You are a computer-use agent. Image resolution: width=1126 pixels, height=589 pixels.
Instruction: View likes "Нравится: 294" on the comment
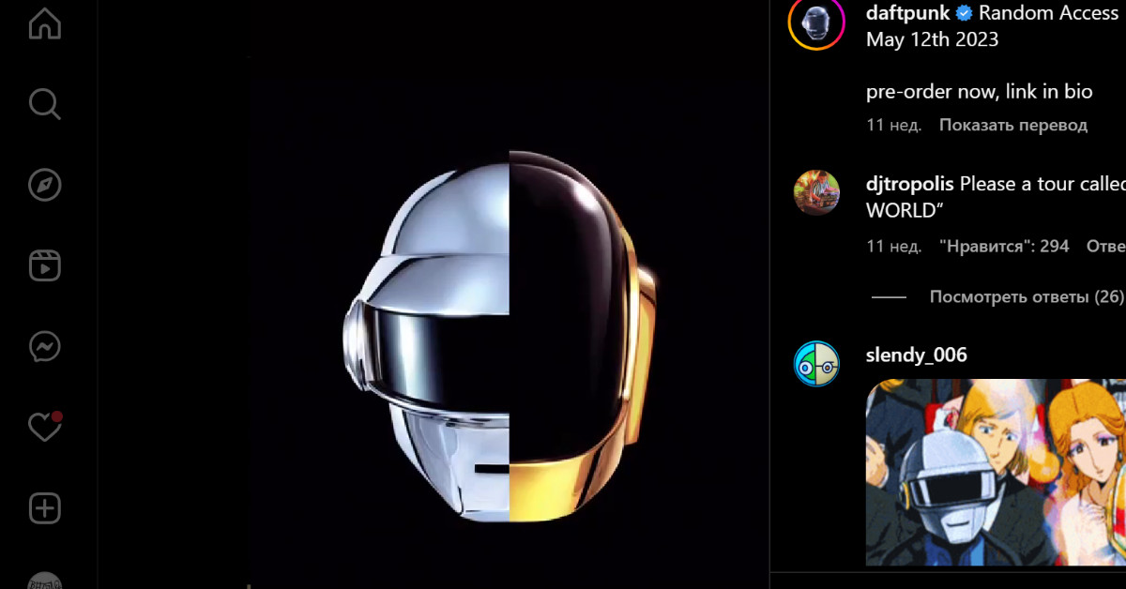1004,246
